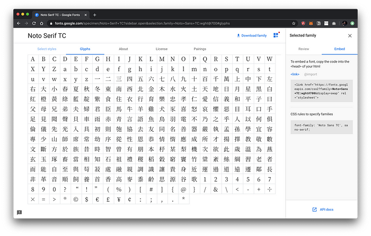Click the glyph 馬 in the grid
Image resolution: width=371 pixels, height=236 pixels.
pos(119,109)
